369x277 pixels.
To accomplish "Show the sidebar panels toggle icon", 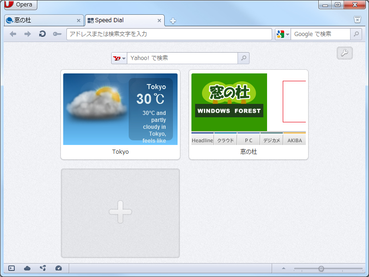I will pos(10,268).
